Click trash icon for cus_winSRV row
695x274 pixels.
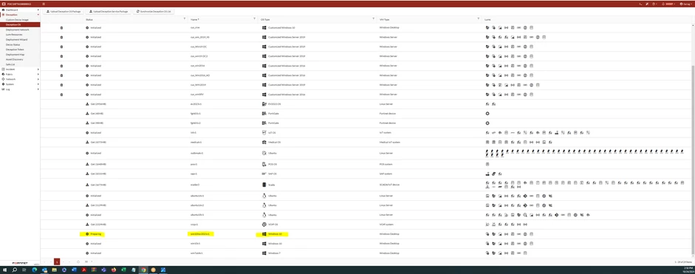61,95
